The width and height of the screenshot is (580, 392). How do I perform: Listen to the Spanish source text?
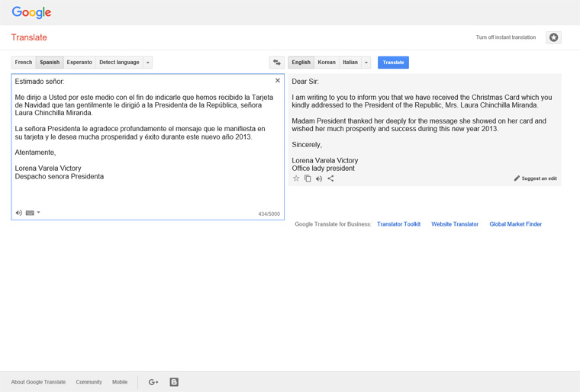click(19, 213)
